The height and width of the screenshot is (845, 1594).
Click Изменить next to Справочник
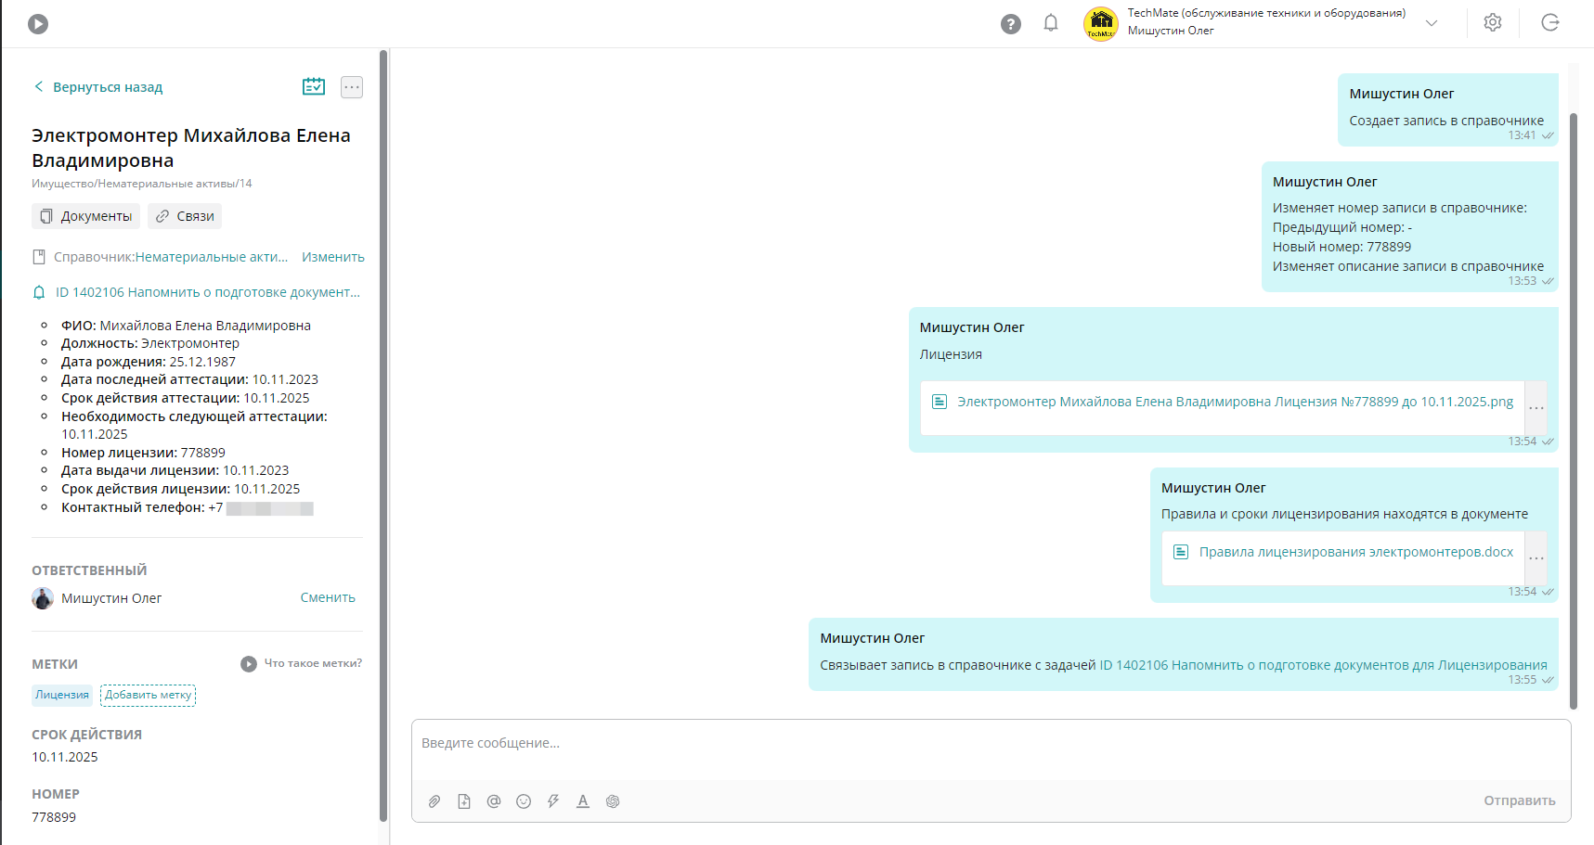333,257
